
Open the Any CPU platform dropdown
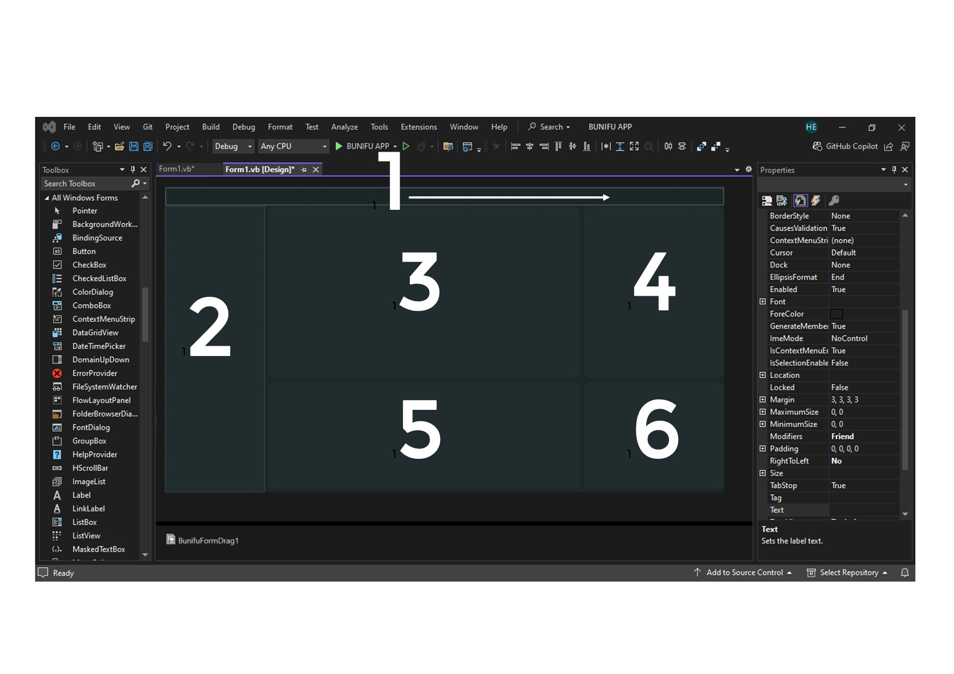click(x=294, y=146)
